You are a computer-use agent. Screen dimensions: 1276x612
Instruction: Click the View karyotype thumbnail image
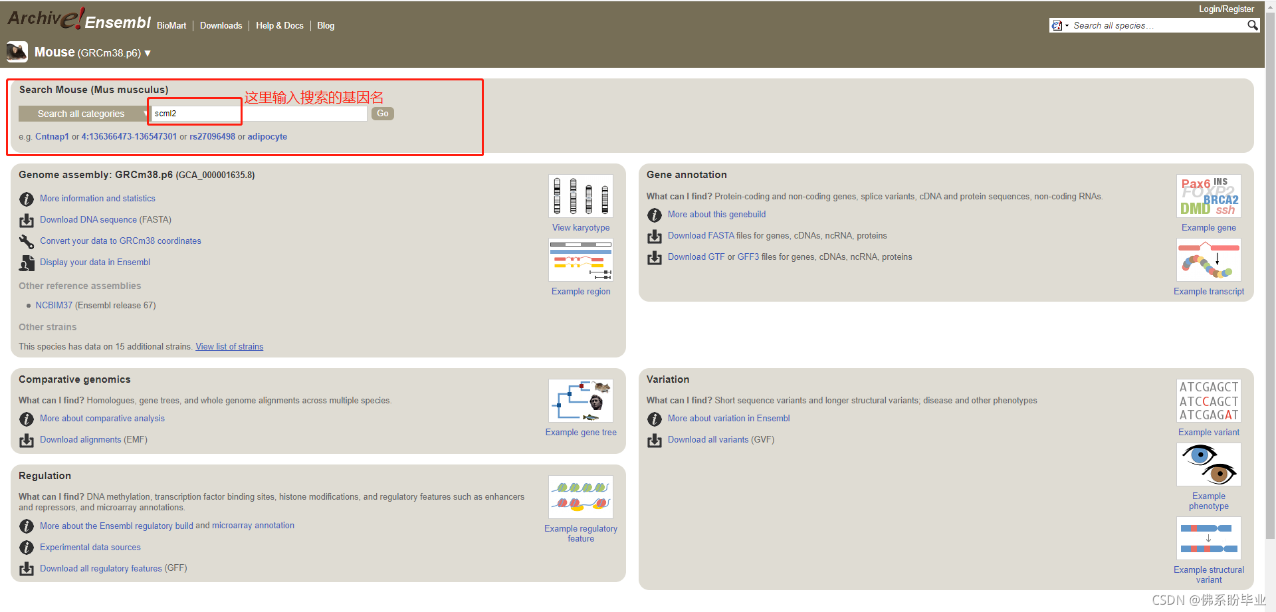(x=581, y=196)
